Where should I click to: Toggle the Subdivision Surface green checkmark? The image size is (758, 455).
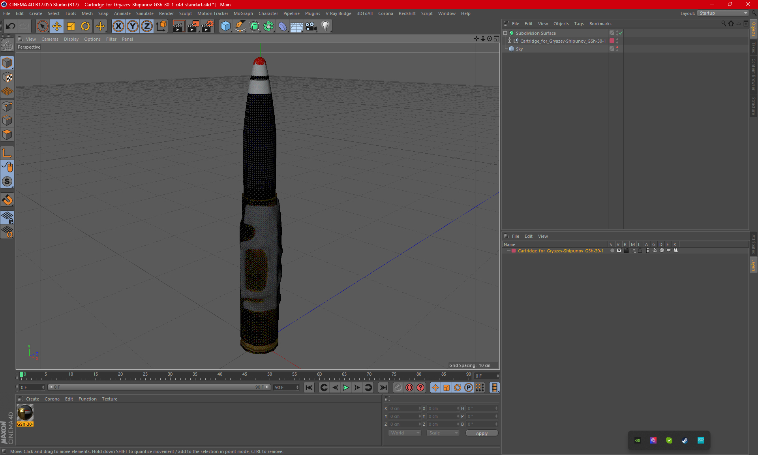click(x=621, y=33)
